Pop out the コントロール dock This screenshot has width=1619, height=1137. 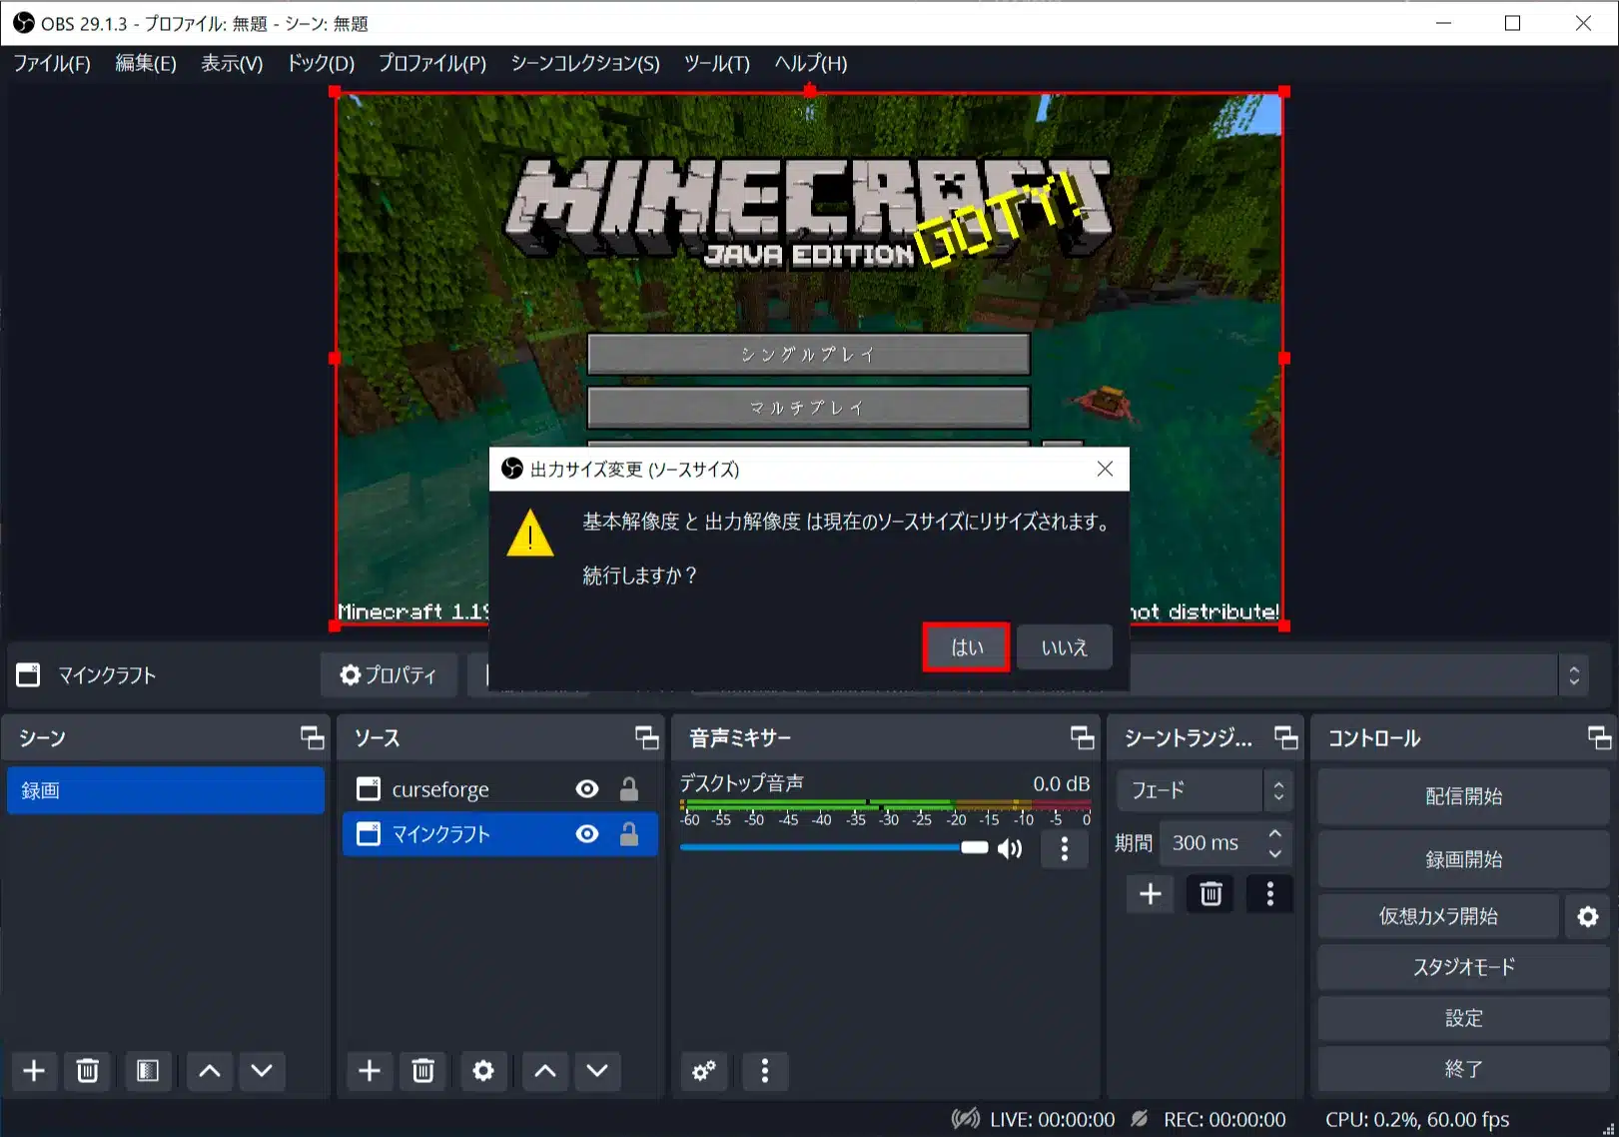(1599, 737)
